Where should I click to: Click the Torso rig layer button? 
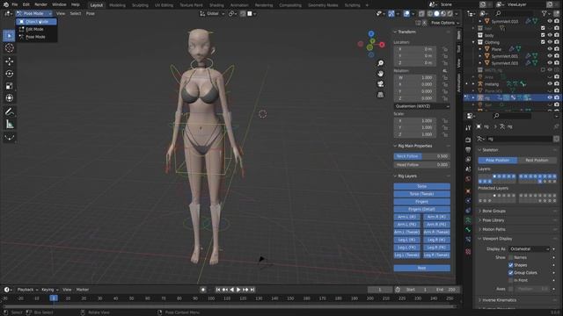(x=422, y=186)
